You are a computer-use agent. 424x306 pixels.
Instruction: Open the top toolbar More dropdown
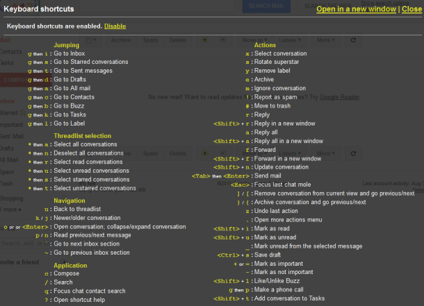coord(325,40)
